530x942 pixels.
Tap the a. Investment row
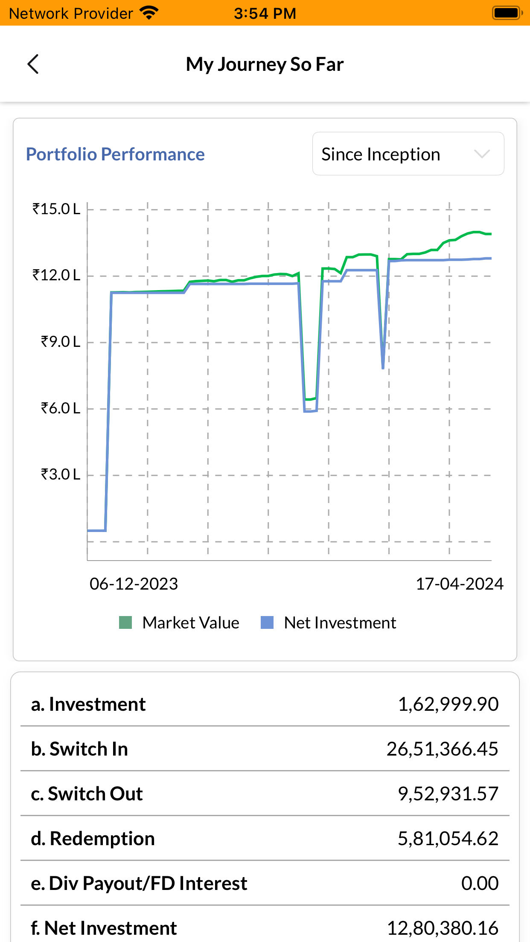[265, 704]
